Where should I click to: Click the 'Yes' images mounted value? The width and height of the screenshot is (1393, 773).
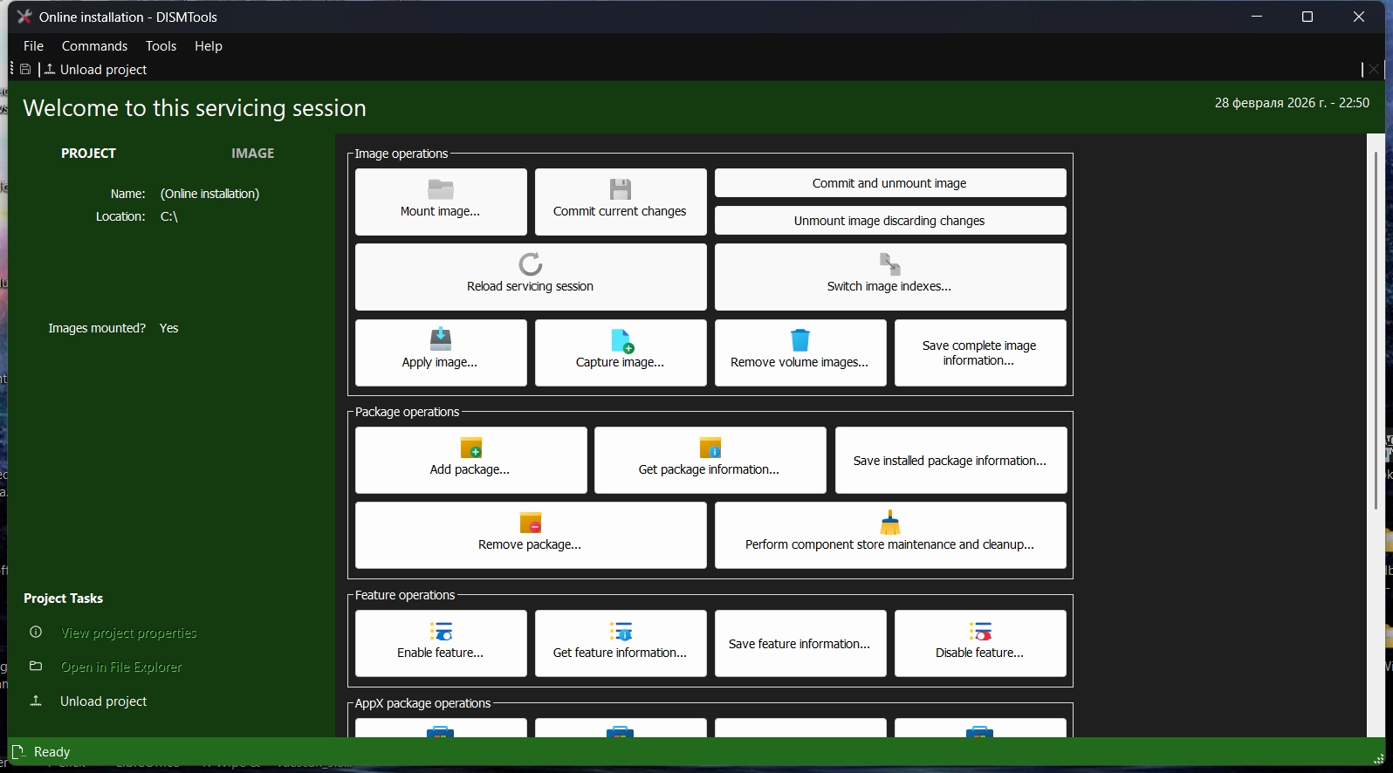(169, 328)
